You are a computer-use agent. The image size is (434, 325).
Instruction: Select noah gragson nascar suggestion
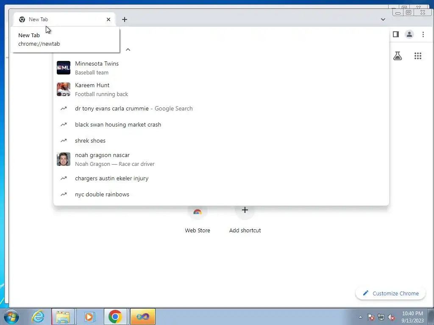[x=221, y=159]
